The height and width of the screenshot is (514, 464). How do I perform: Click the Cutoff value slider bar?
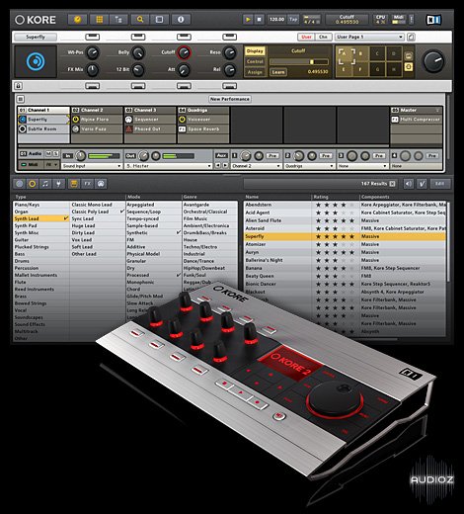pos(299,62)
